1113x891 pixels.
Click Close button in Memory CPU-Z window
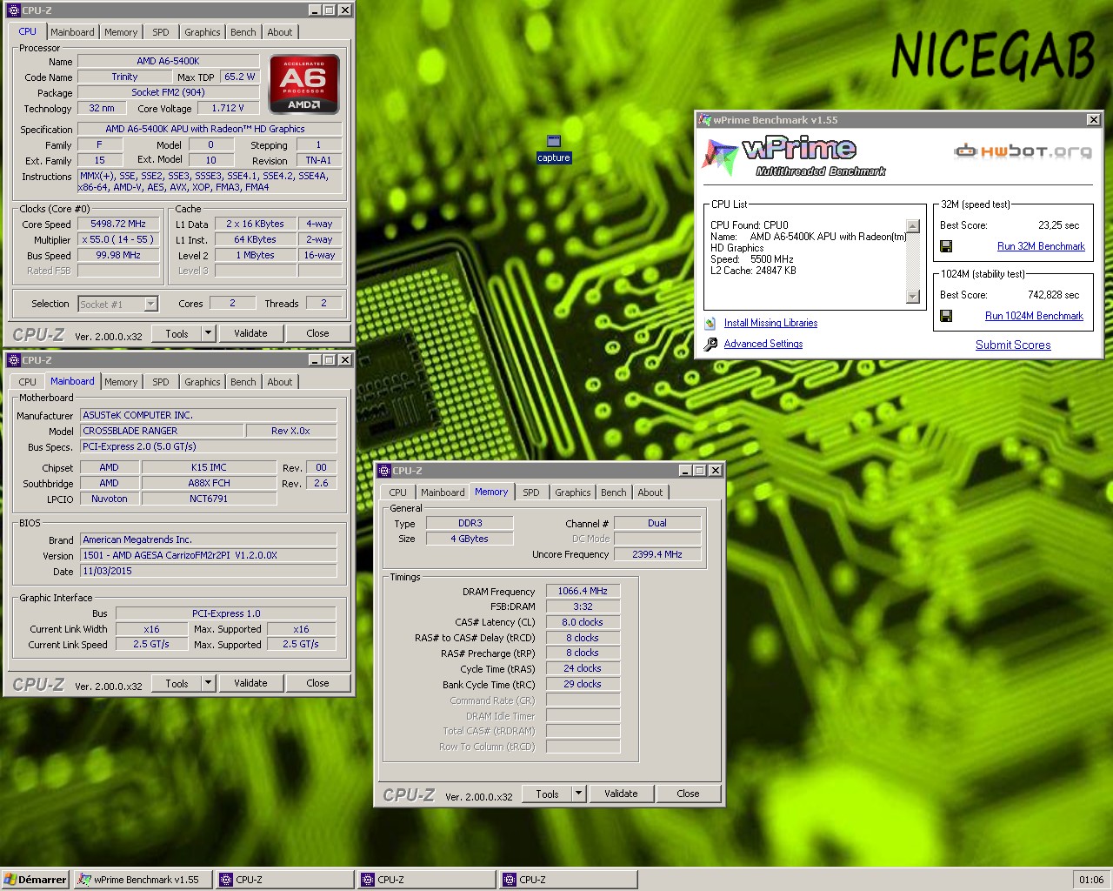[x=688, y=794]
